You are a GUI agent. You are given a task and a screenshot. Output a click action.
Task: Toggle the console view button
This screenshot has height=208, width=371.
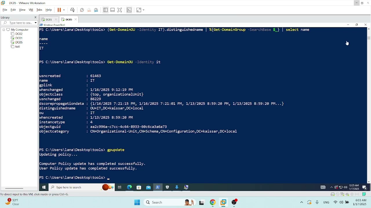pos(129,10)
